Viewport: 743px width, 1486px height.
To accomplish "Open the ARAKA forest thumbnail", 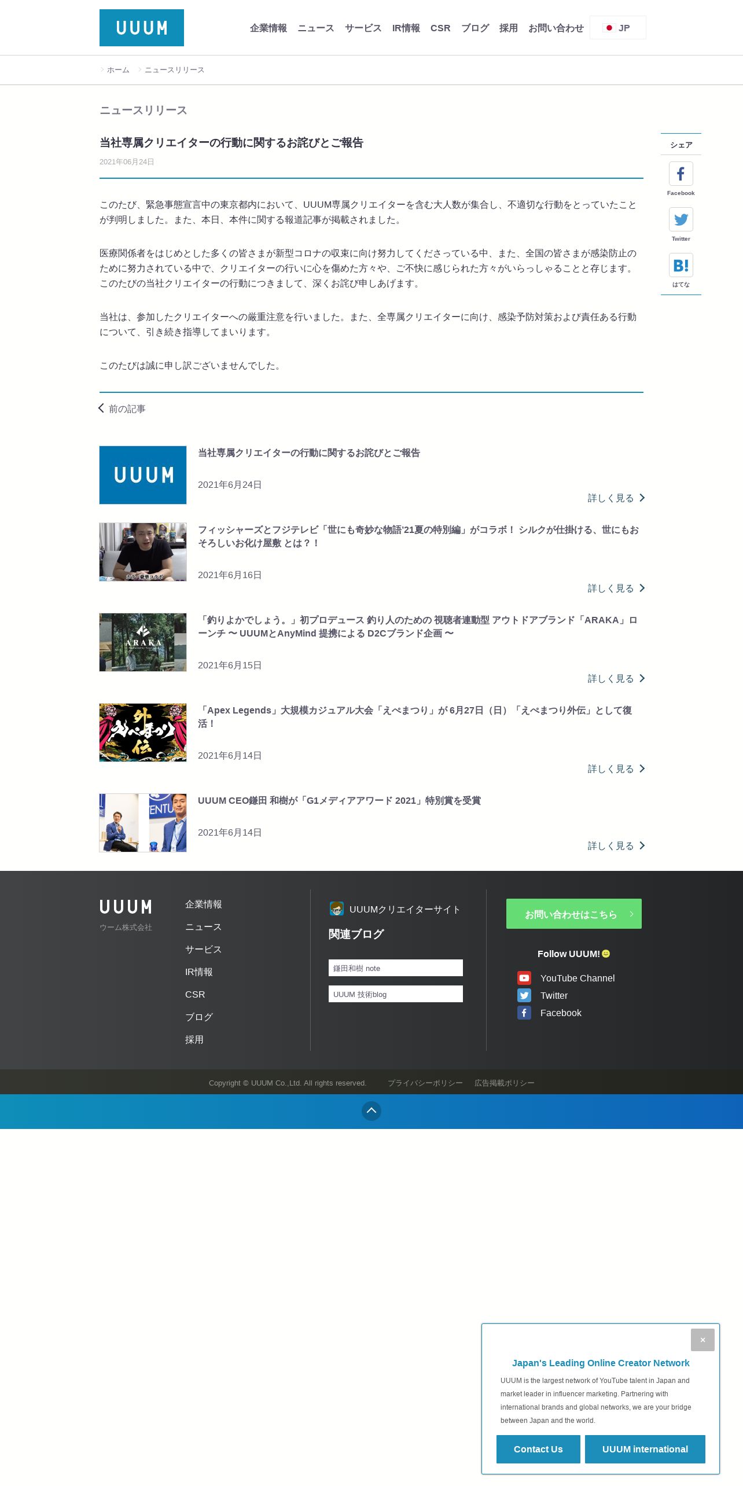I will [143, 642].
